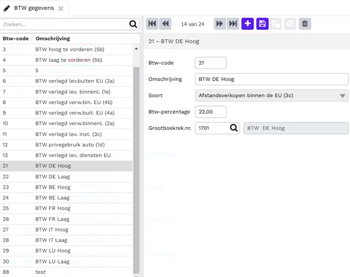
Task: Delete record with trash icon
Action: point(305,24)
